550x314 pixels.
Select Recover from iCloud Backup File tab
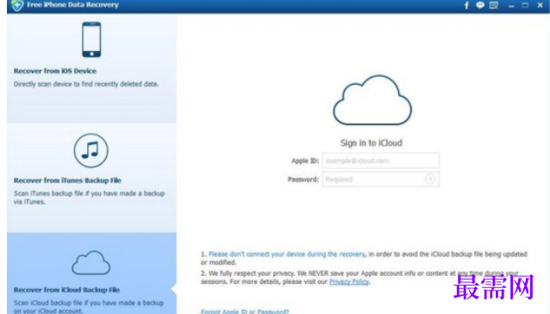click(x=91, y=273)
